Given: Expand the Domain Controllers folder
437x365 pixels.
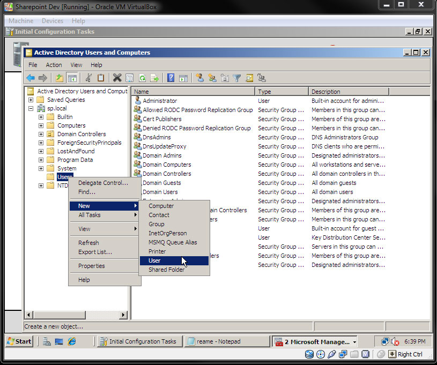Looking at the screenshot, I should coord(41,135).
